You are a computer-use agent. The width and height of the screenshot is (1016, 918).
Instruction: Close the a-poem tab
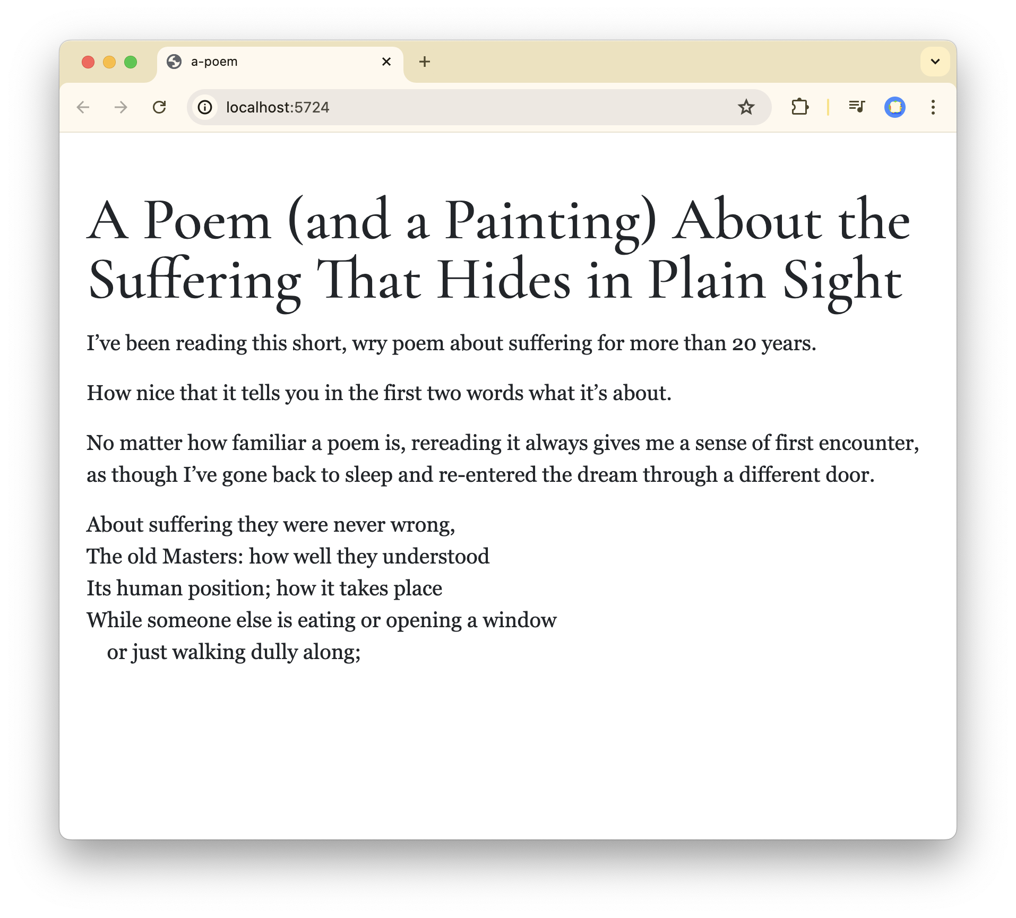coord(386,62)
